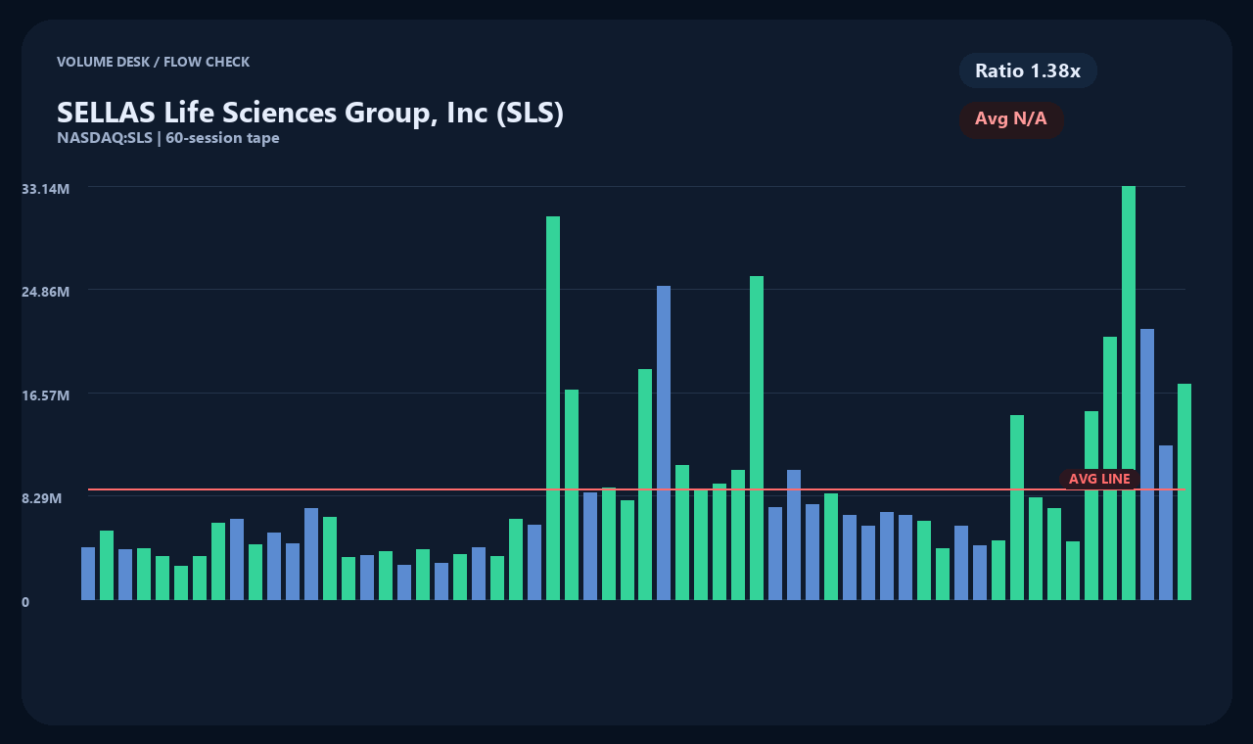Click the 8.29M axis label
This screenshot has width=1253, height=744.
click(42, 498)
